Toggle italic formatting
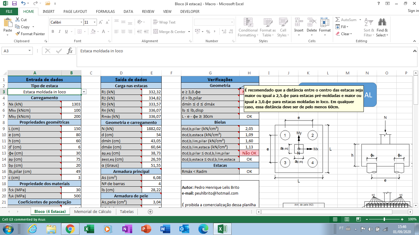This screenshot has width=419, height=235. (x=59, y=32)
